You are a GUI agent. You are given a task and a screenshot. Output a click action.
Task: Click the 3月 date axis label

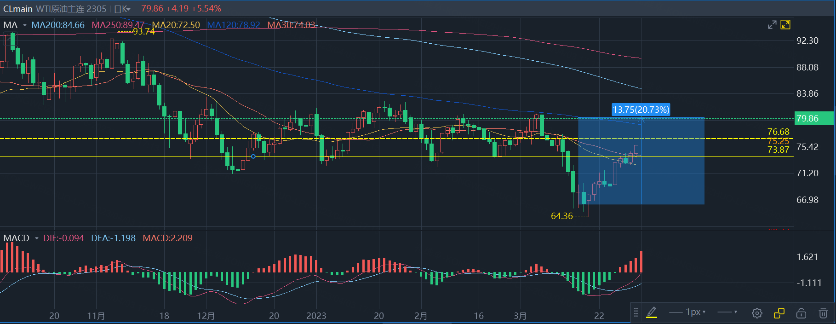521,316
